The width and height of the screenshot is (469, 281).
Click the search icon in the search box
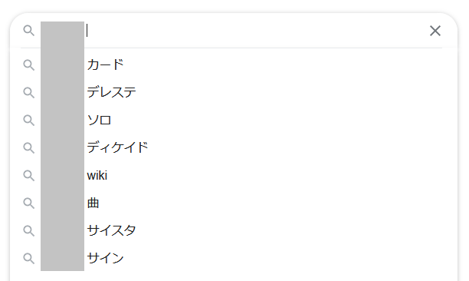tap(28, 30)
